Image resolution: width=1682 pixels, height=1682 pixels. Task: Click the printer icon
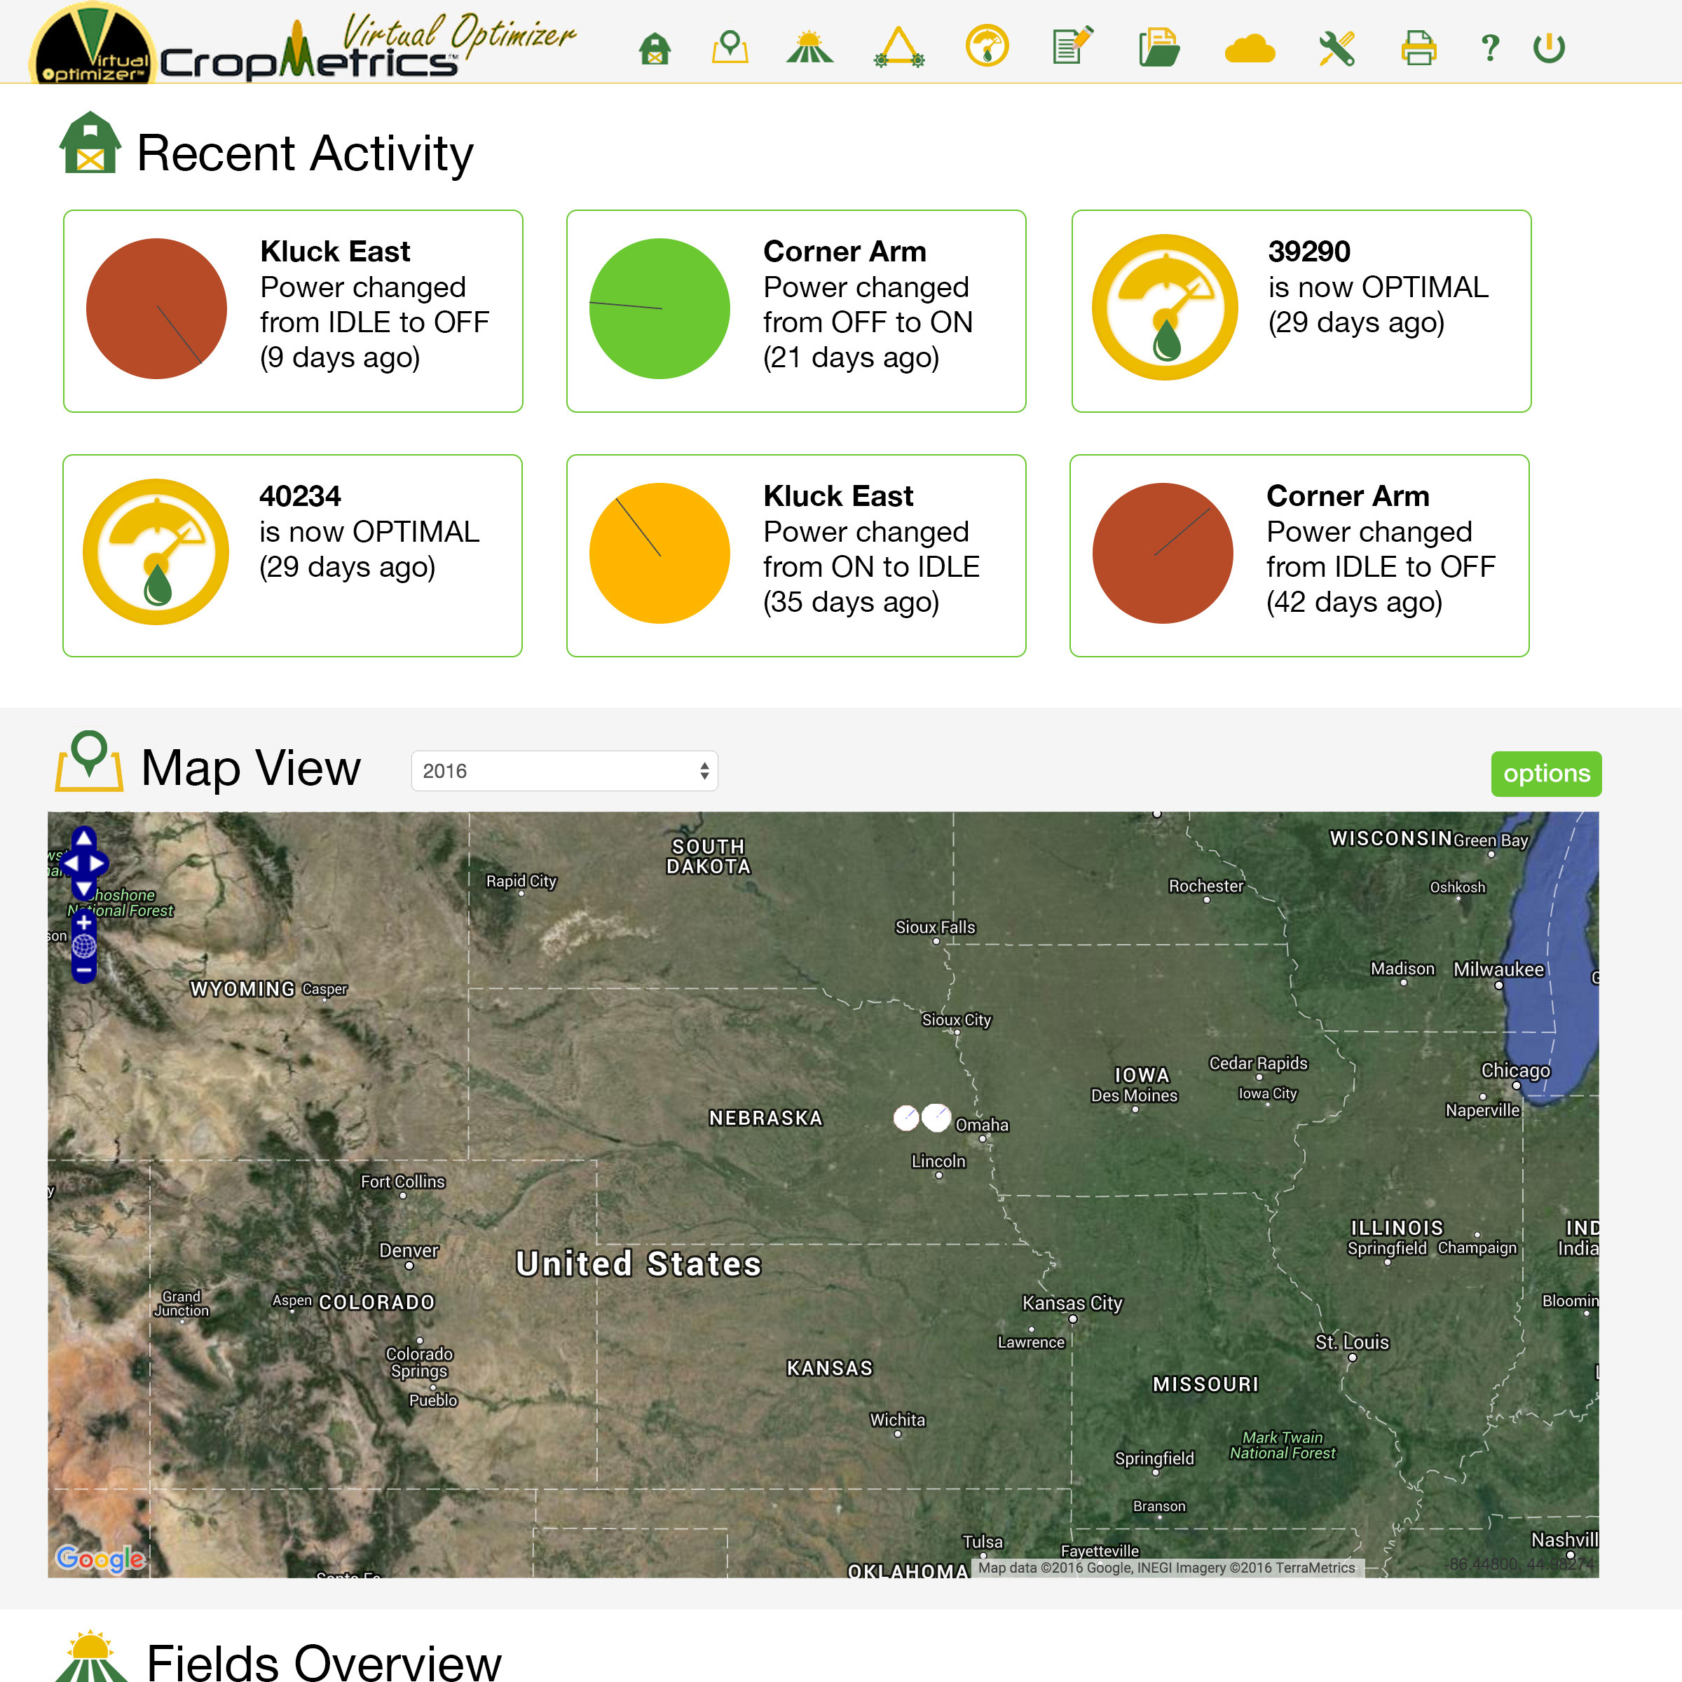[x=1418, y=48]
